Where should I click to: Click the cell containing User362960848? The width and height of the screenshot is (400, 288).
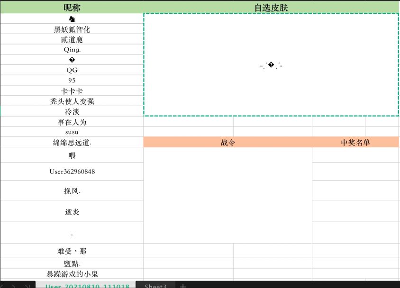tap(72, 171)
